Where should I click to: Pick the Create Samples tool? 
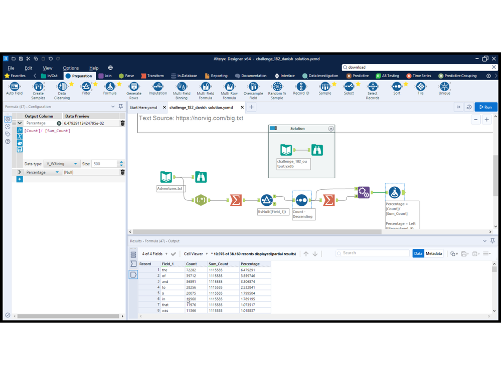pos(38,91)
